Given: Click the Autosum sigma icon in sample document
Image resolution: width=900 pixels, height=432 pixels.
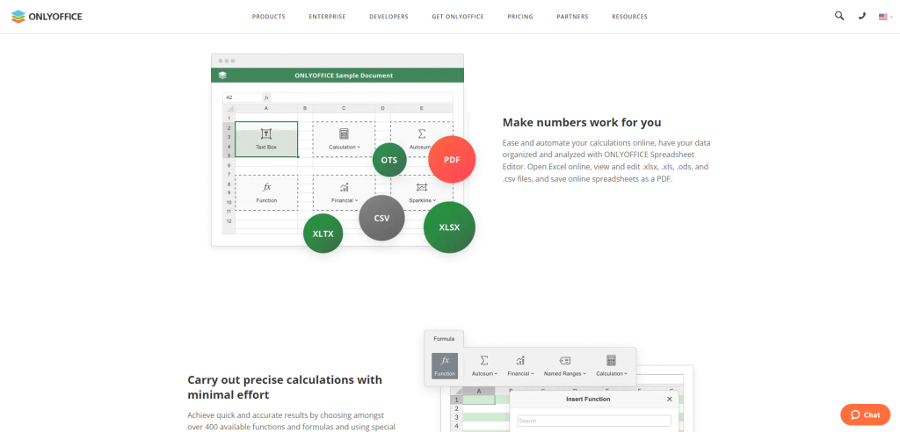Looking at the screenshot, I should (x=422, y=133).
